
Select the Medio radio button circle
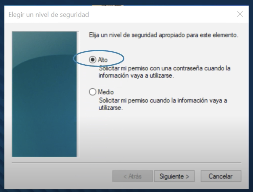[x=92, y=92]
